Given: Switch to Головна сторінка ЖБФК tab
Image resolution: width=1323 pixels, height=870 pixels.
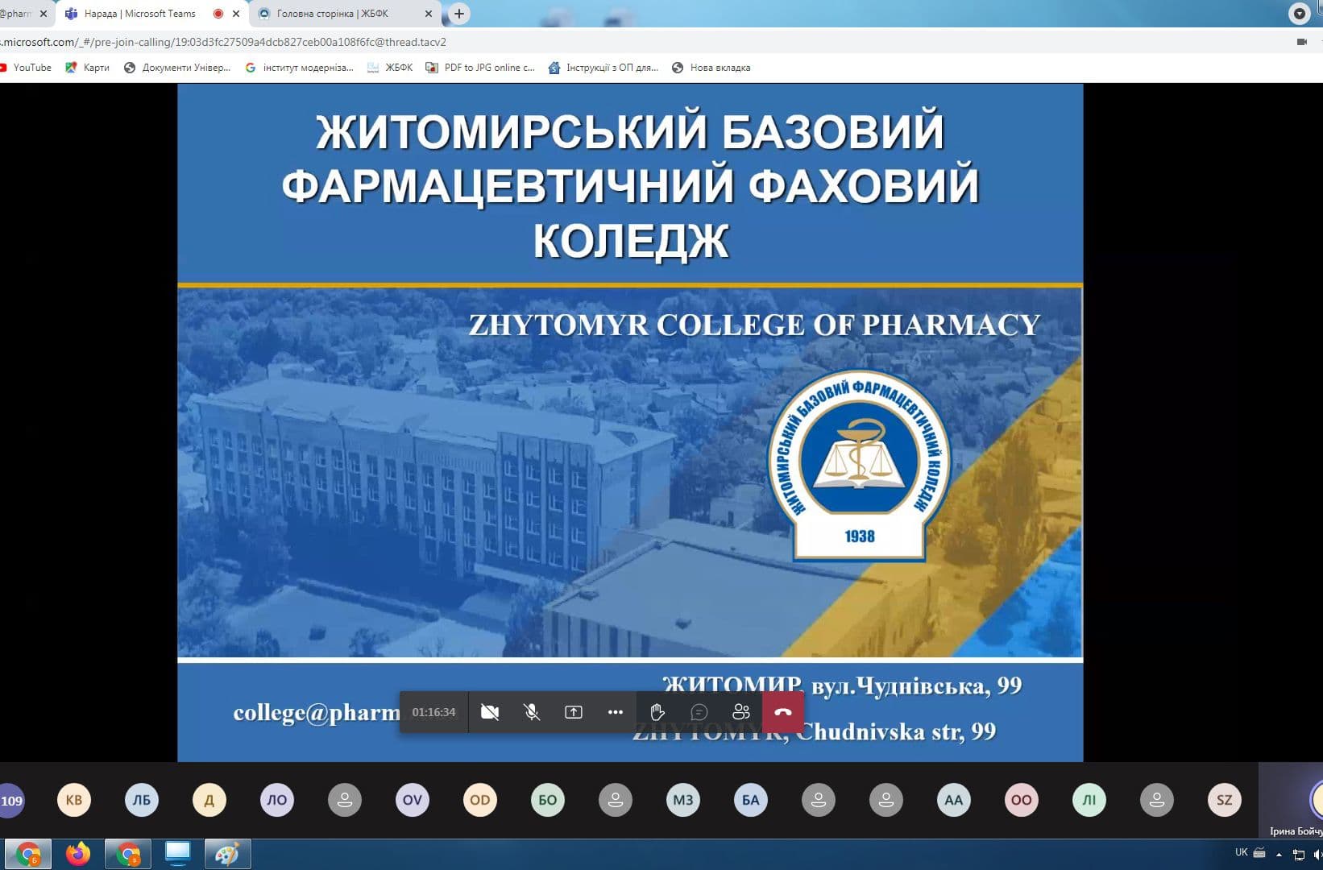Looking at the screenshot, I should click(332, 14).
